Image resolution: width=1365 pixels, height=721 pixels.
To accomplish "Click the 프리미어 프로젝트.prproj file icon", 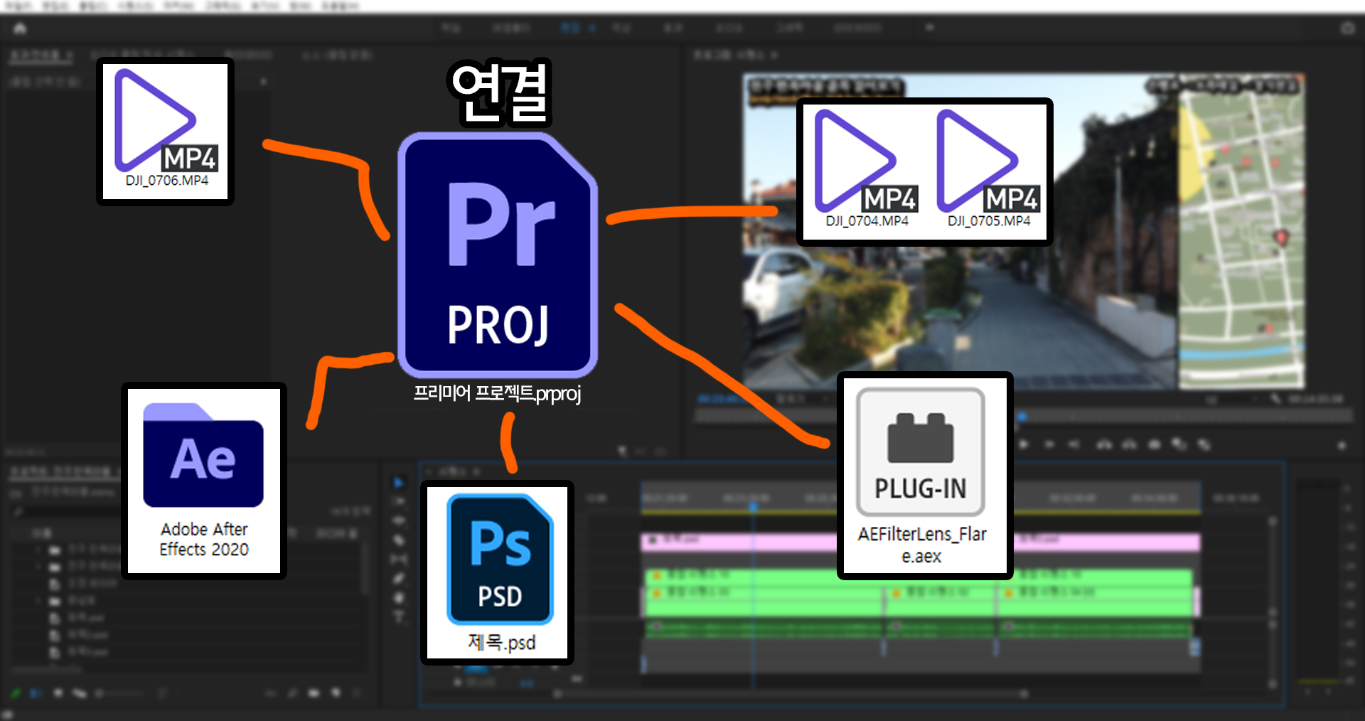I will coord(498,255).
